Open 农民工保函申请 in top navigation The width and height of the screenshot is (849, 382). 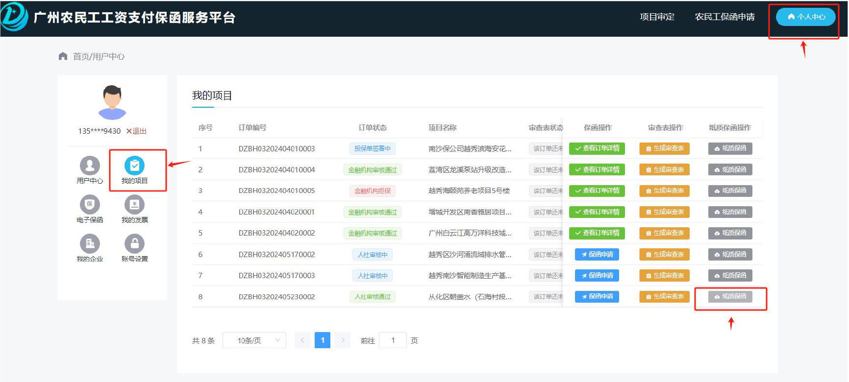724,17
